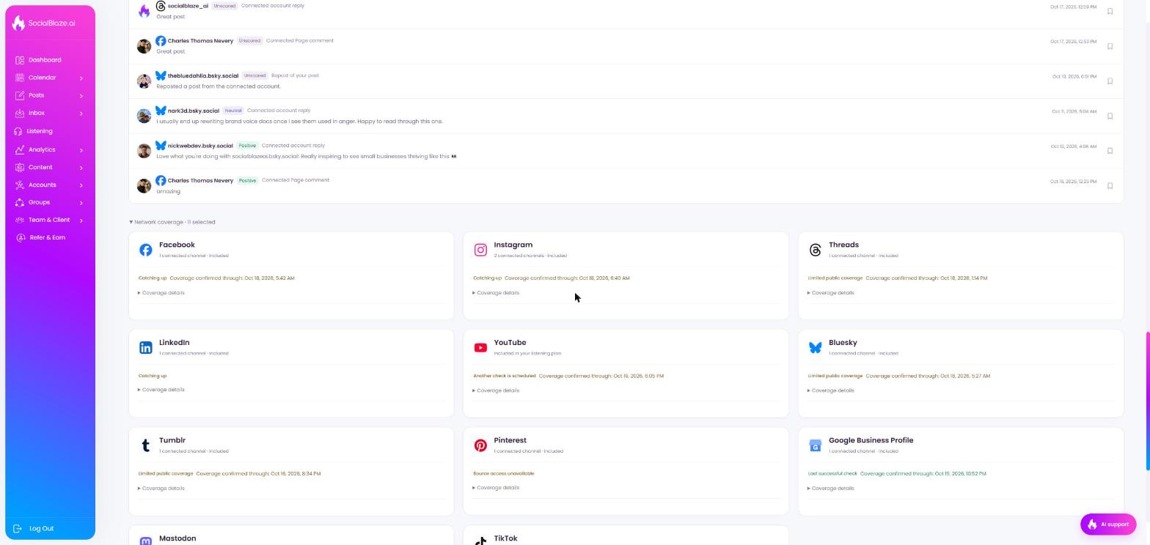Viewport: 1150px width, 545px height.
Task: Expand Coverage details for Google Business Profile
Action: 831,489
